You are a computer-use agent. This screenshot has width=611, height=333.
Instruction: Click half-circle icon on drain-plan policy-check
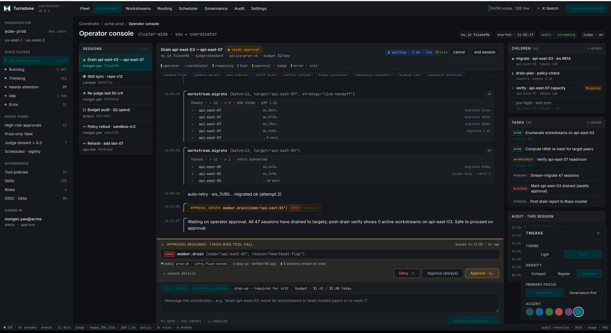[513, 73]
